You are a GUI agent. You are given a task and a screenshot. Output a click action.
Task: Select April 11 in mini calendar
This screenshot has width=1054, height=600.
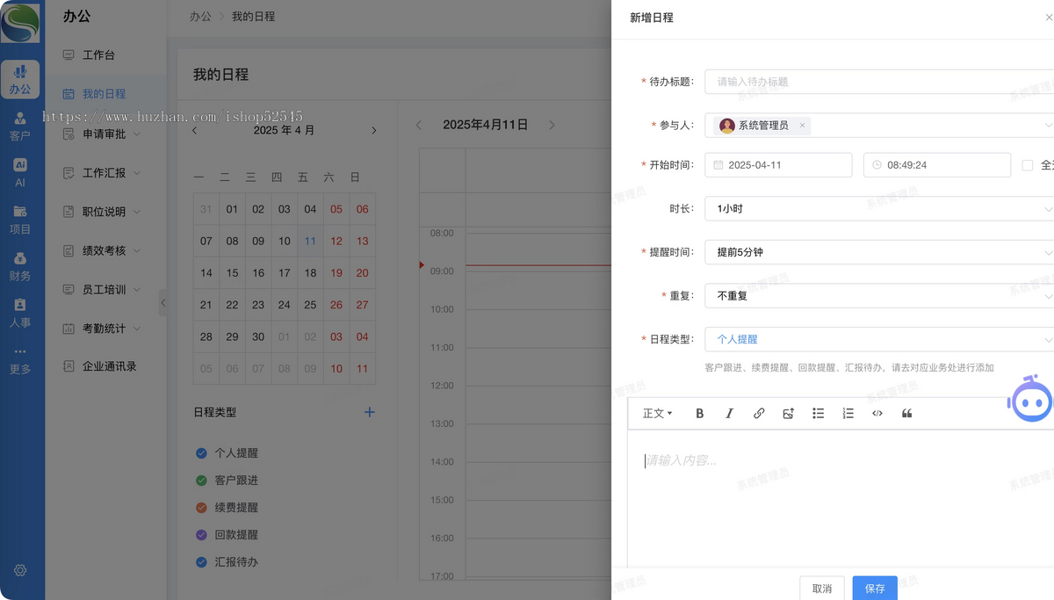(x=310, y=241)
